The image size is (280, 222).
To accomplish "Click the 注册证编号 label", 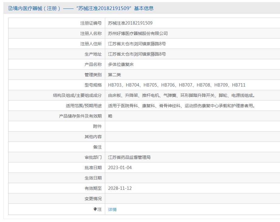I will point(91,23).
